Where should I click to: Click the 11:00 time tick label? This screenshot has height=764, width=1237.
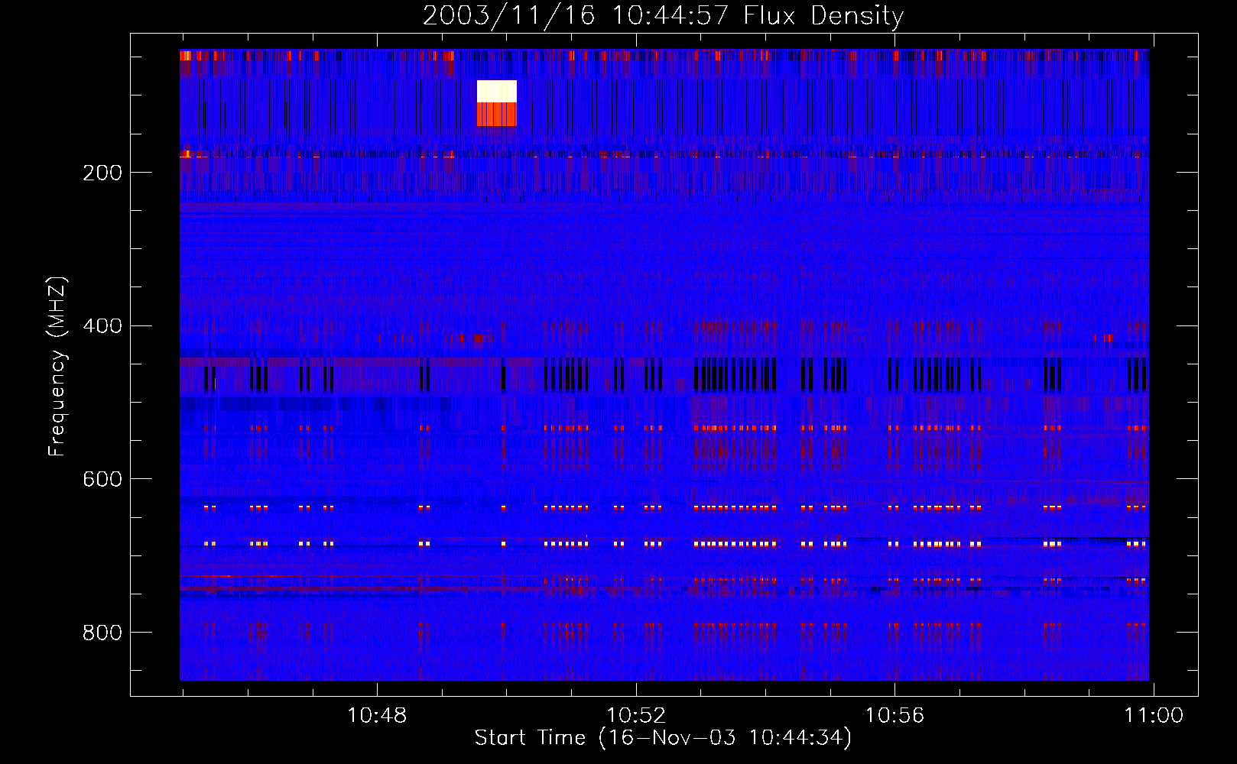tap(1154, 716)
